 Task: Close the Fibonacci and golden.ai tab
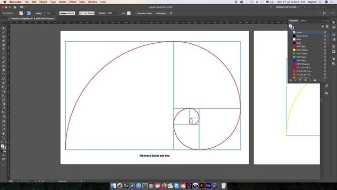tap(9, 18)
